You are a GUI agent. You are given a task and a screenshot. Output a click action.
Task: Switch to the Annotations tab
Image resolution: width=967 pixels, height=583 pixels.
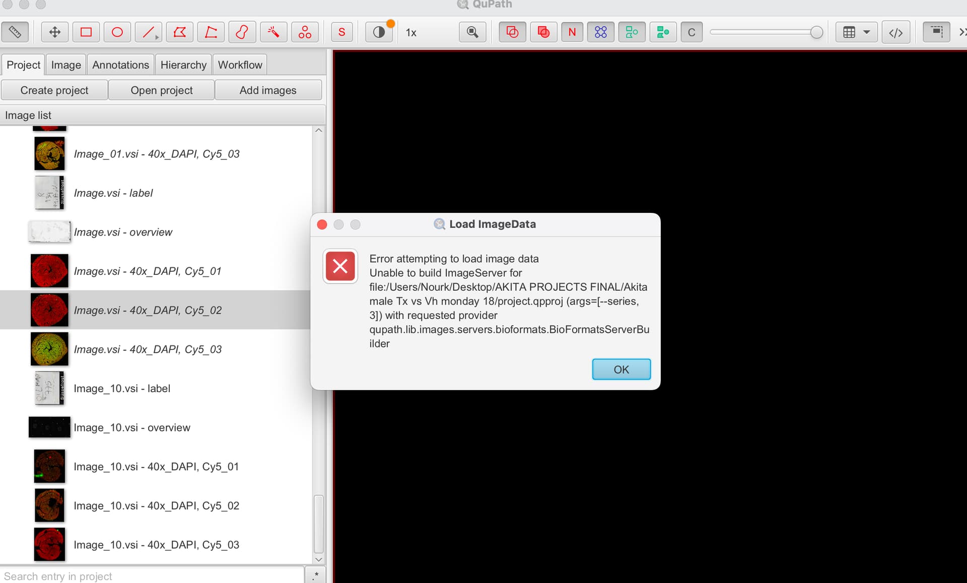coord(120,64)
